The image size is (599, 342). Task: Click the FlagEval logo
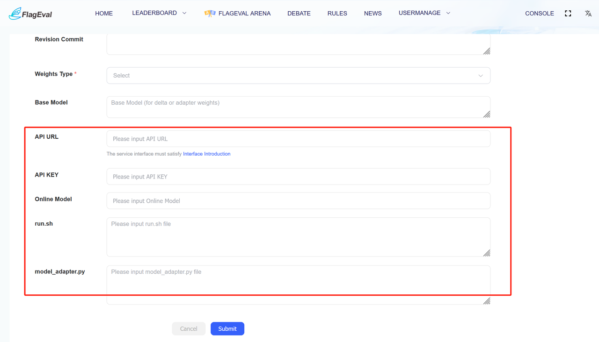tap(30, 14)
